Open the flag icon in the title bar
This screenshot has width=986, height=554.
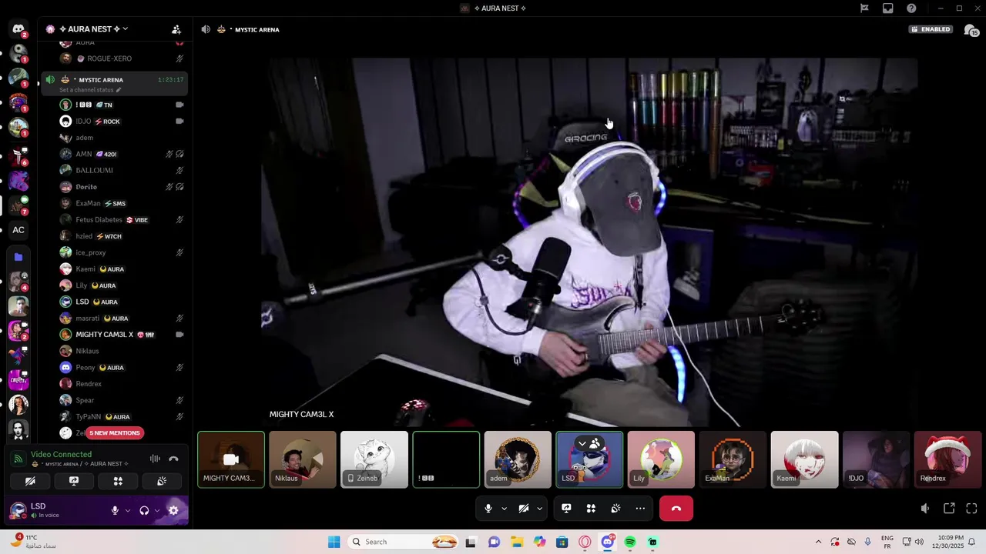pyautogui.click(x=864, y=8)
